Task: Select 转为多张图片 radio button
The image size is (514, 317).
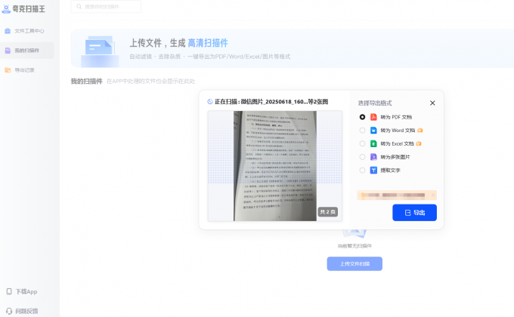Action: (362, 157)
